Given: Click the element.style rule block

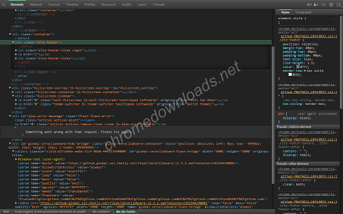Looking at the screenshot, I should [x=308, y=20].
